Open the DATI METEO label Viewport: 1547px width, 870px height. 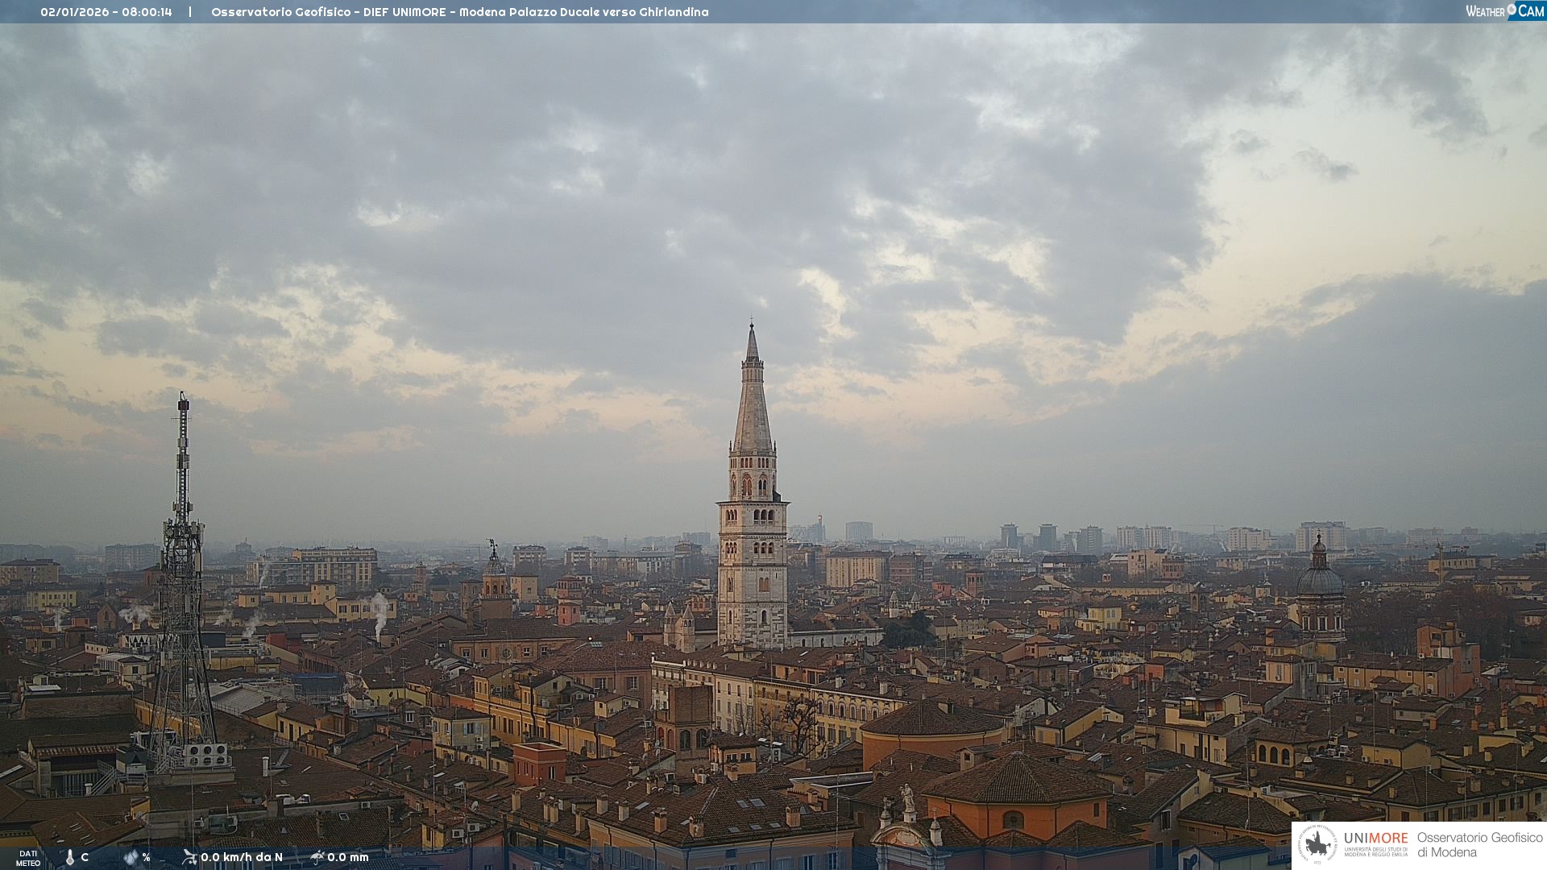point(28,858)
